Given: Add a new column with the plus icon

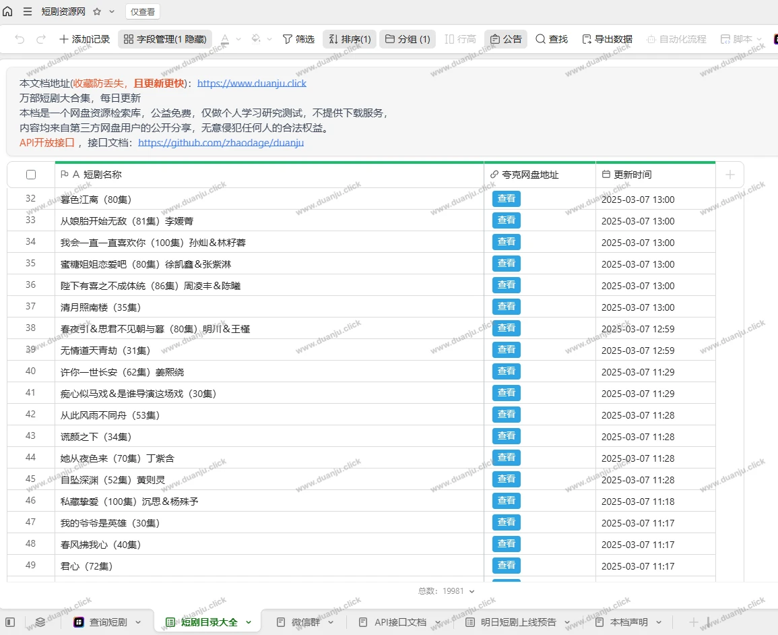Looking at the screenshot, I should [730, 175].
